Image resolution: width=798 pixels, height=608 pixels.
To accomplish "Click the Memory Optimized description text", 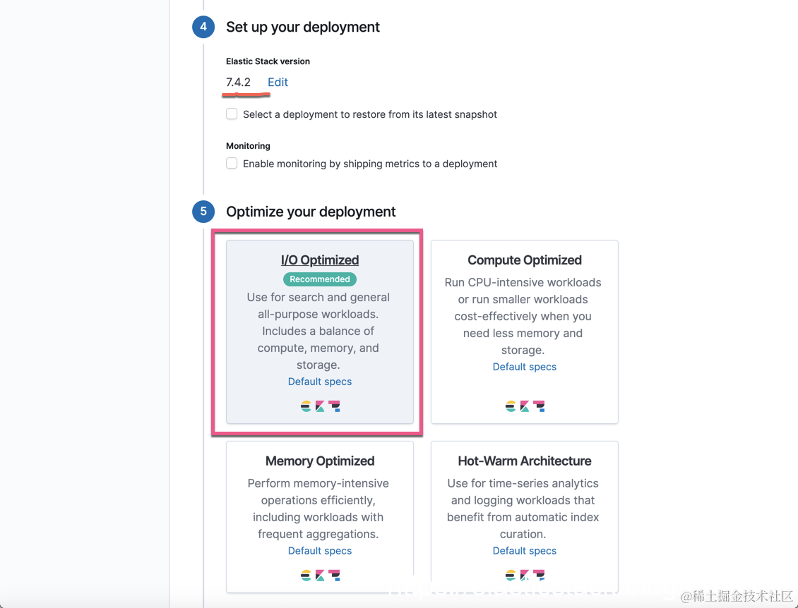I will 318,509.
